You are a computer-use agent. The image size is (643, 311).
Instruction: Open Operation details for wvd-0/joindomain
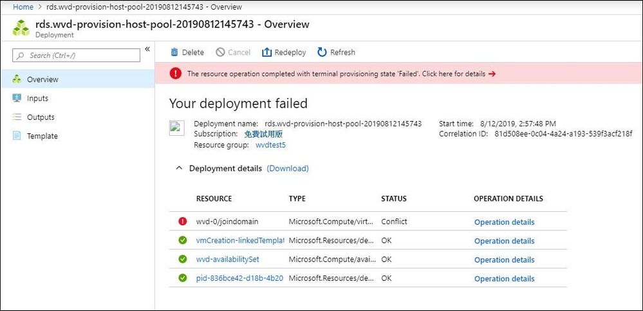coord(505,222)
